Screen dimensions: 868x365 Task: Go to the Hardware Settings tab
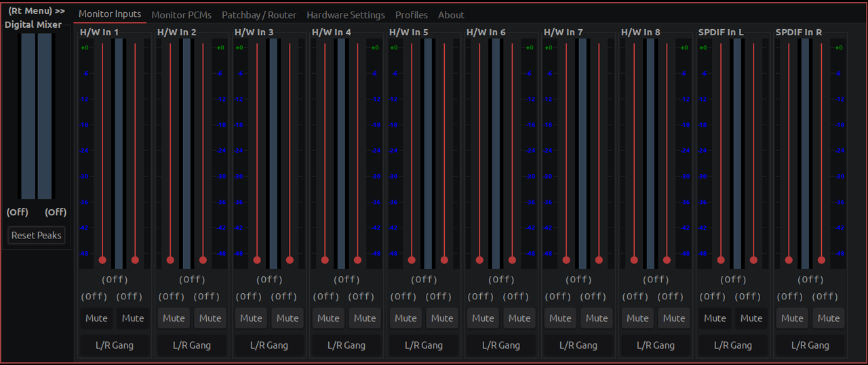[x=346, y=15]
